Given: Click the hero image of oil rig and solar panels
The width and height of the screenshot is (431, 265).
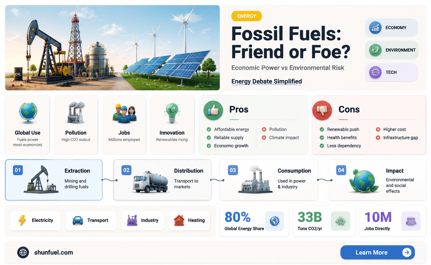Looking at the screenshot, I should [x=112, y=48].
